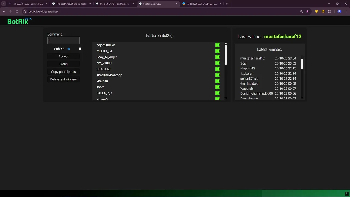Click winner mustafasharaf12 in the Latest winners list
Image resolution: width=350 pixels, height=197 pixels.
252,58
